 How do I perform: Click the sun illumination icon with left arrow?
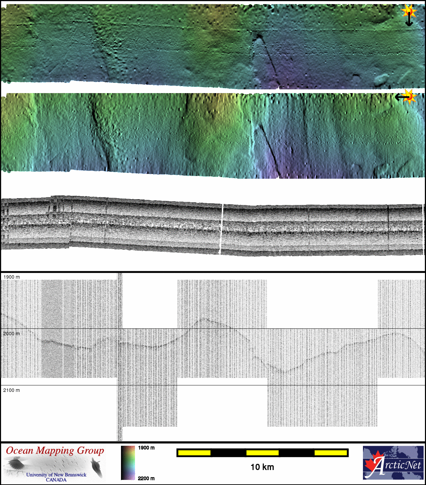pos(406,97)
